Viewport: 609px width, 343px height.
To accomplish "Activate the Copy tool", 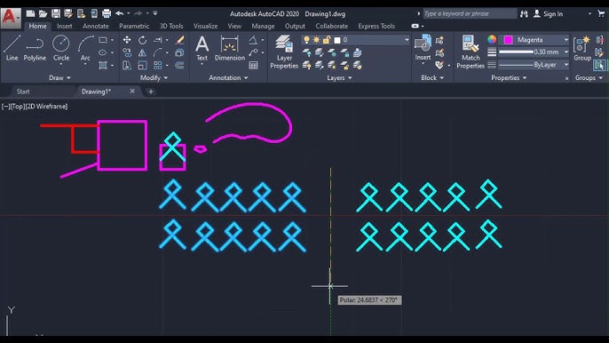I will 127,52.
